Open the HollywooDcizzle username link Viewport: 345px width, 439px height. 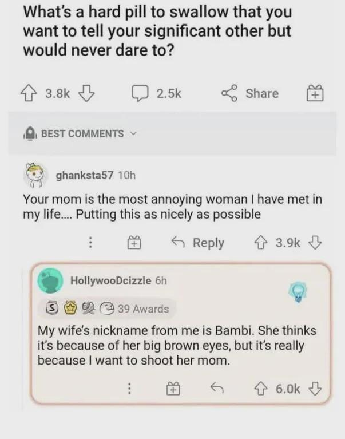(110, 280)
